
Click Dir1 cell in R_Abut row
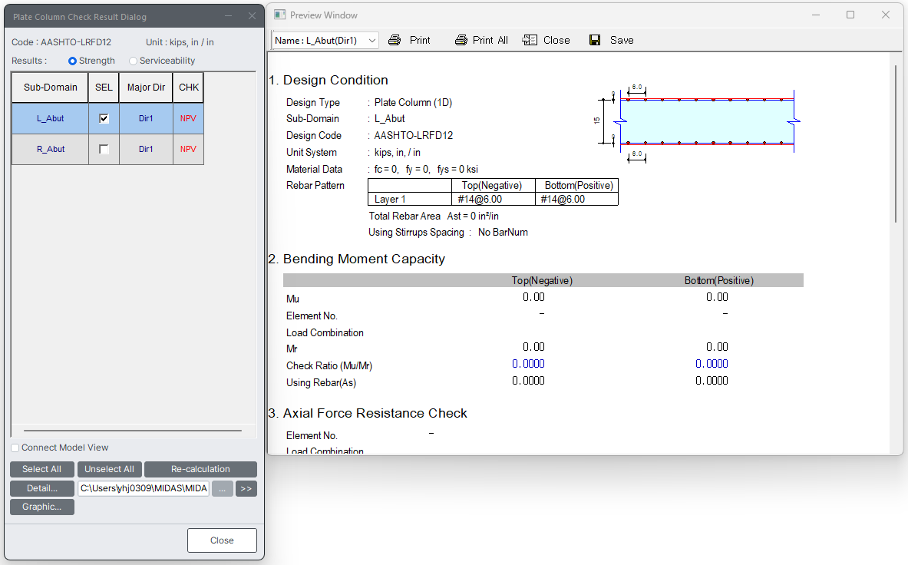[146, 149]
